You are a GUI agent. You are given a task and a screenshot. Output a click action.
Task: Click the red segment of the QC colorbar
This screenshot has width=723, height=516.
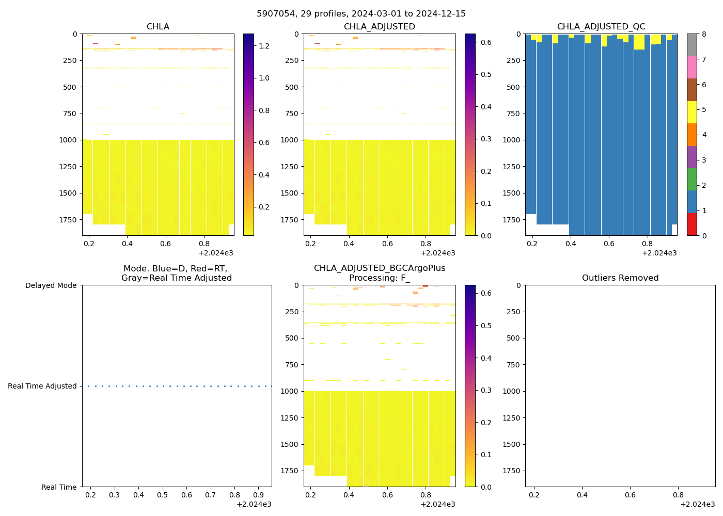tap(692, 224)
